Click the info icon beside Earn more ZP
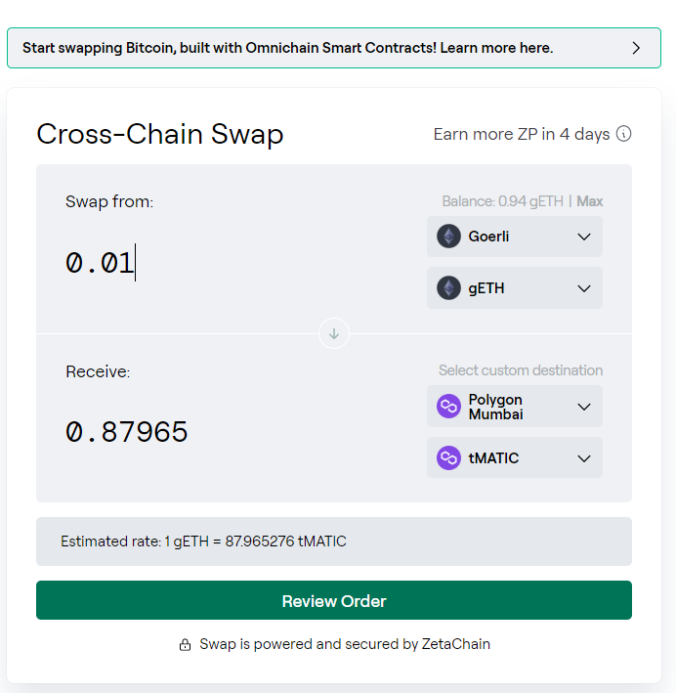 point(624,134)
